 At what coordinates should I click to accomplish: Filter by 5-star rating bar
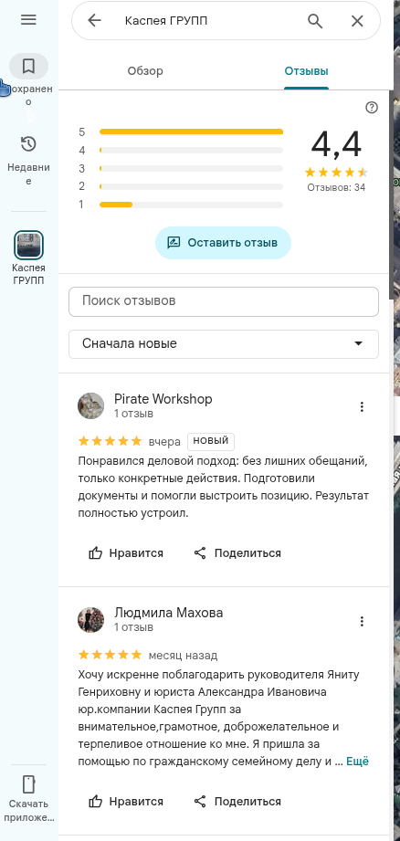(181, 131)
